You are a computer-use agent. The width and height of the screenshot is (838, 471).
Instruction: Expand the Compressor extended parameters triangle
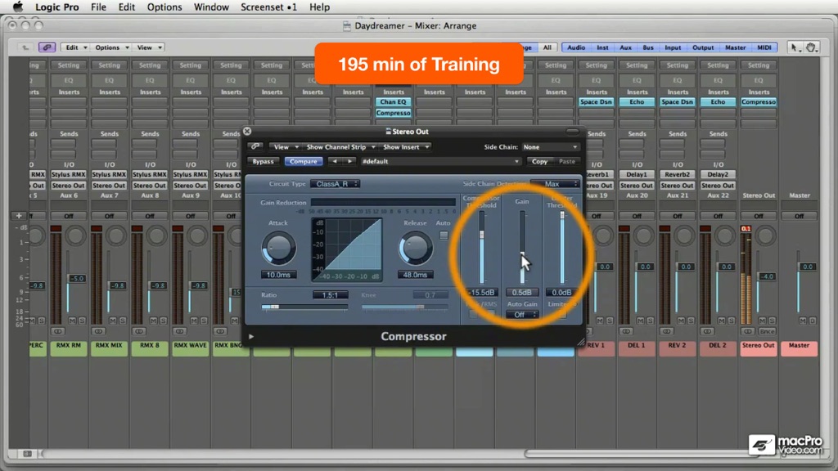point(251,337)
